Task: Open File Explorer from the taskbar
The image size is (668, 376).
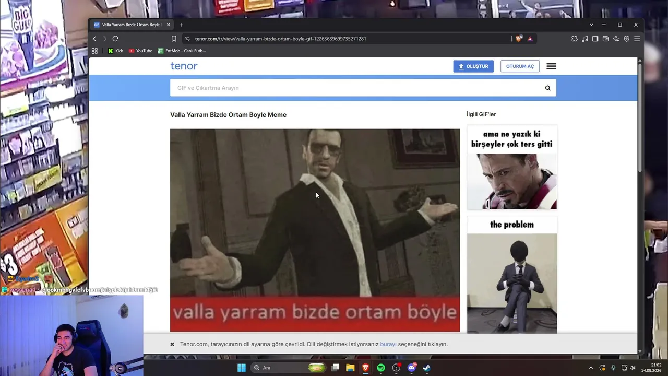Action: point(350,368)
